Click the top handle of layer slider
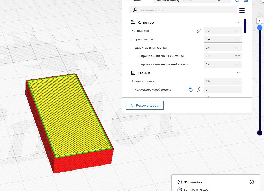Image resolution: width=264 pixels, height=191 pixels. click(260, 28)
